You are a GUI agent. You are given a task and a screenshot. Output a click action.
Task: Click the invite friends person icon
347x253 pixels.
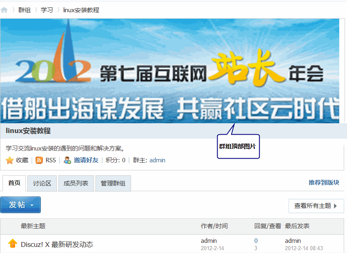point(67,160)
